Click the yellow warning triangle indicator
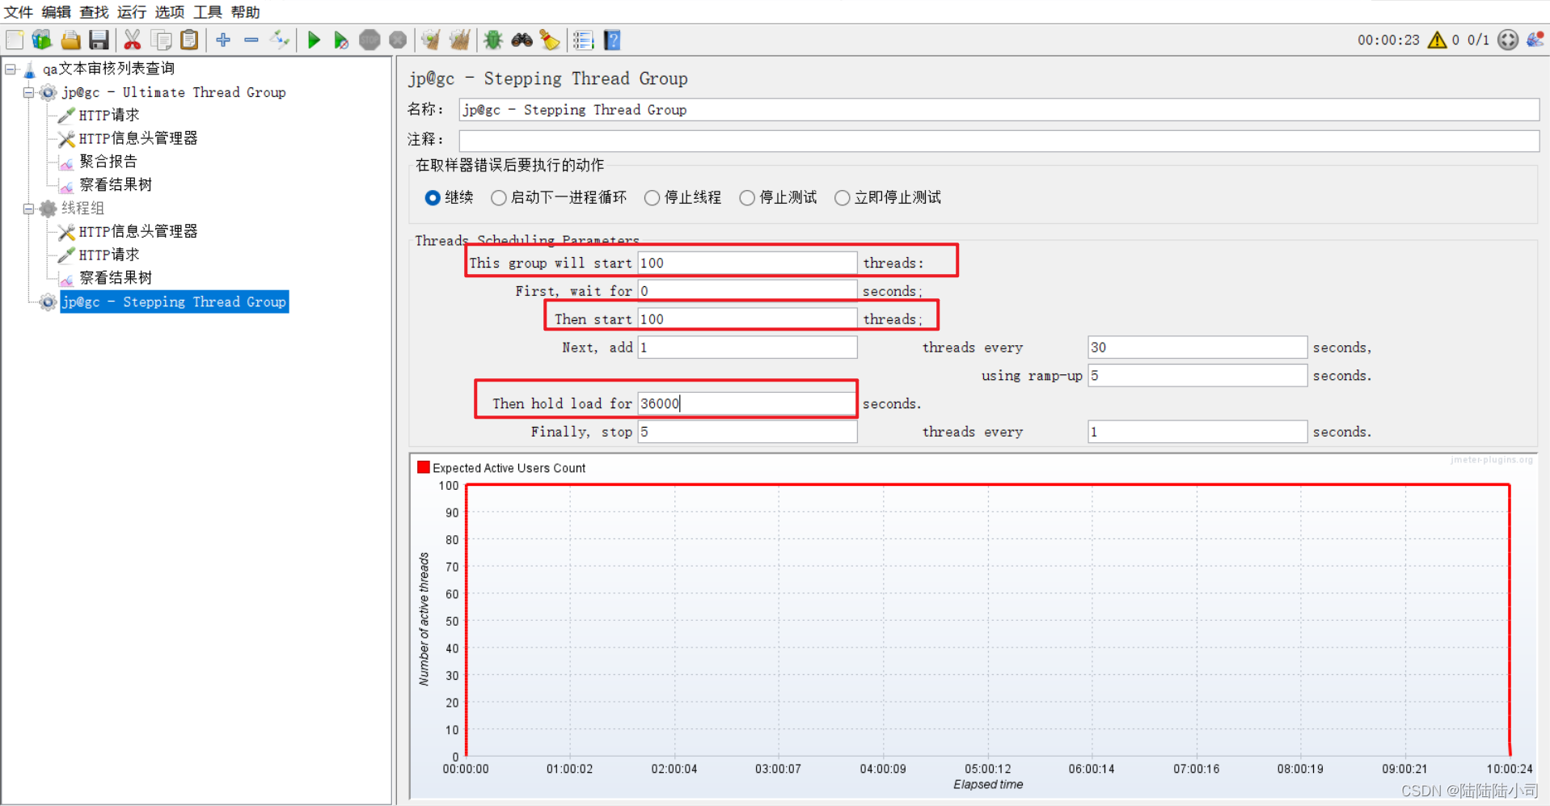Viewport: 1550px width, 806px height. point(1438,39)
